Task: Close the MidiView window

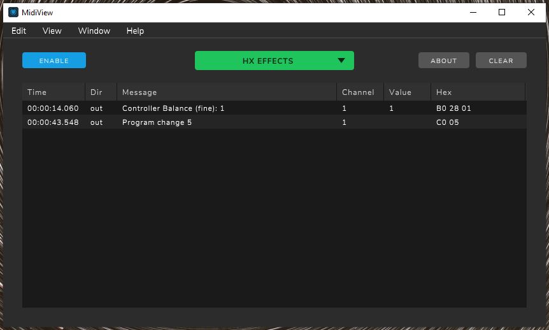Action: point(531,12)
